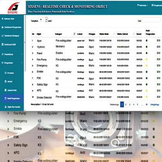Click the Electric category cell
The image size is (162, 162).
tap(59, 53)
